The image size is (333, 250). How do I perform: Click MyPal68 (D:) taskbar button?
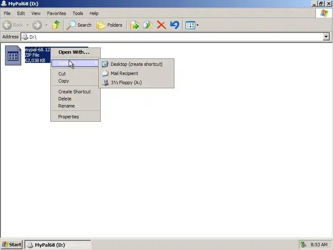pos(58,245)
